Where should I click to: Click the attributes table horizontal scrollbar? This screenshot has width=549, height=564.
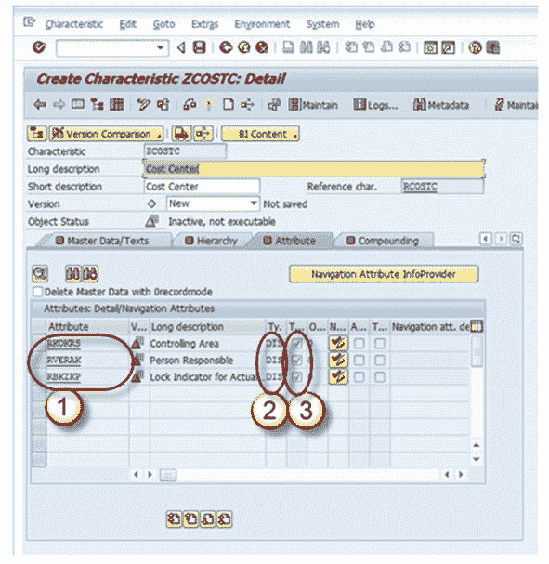pyautogui.click(x=298, y=475)
